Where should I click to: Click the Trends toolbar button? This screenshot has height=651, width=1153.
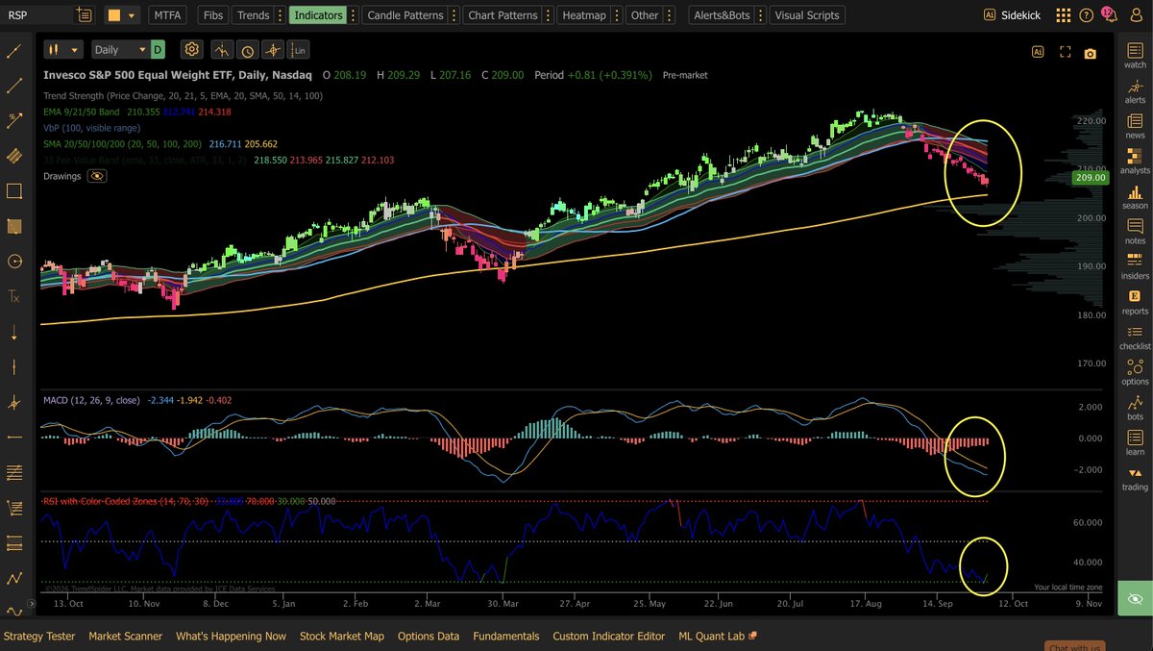[x=254, y=15]
